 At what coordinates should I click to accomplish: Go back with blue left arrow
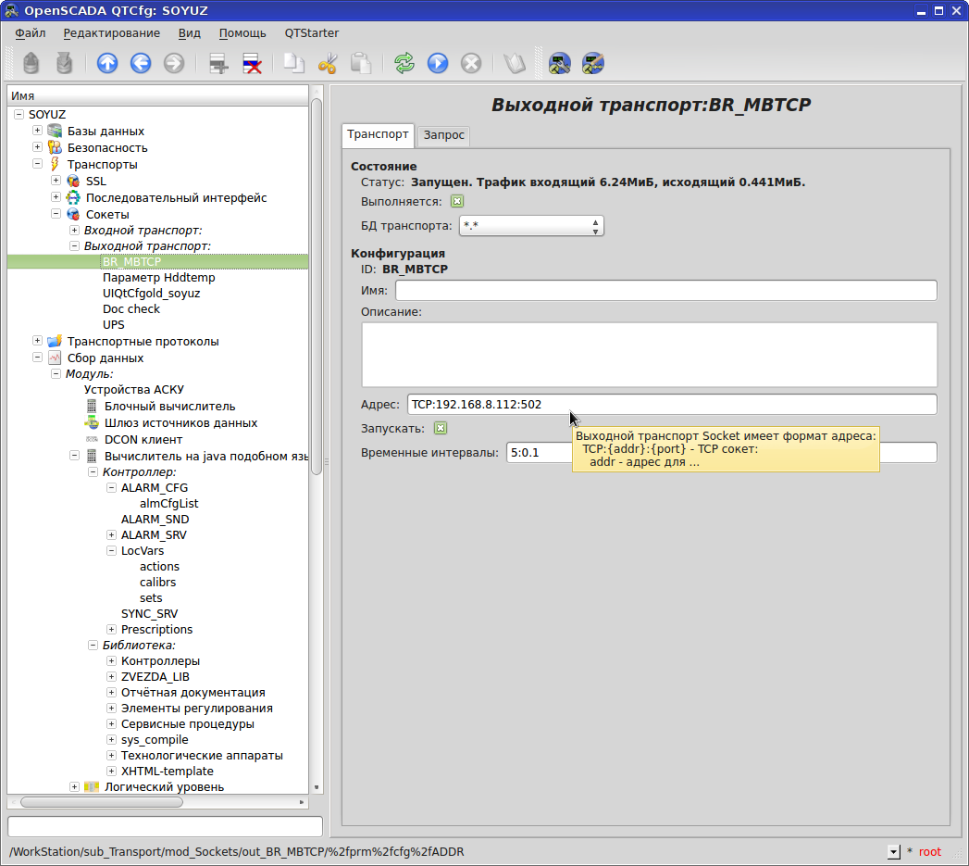click(x=141, y=63)
